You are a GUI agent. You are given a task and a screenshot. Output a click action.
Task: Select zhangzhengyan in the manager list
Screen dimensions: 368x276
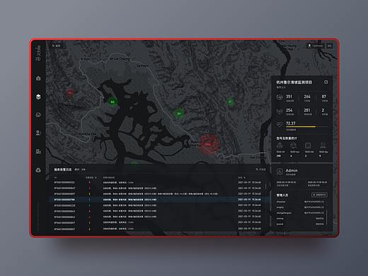(x=284, y=213)
